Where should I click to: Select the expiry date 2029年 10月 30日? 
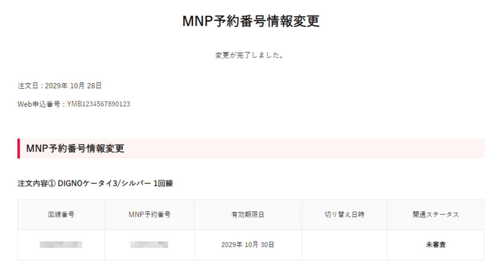click(248, 245)
